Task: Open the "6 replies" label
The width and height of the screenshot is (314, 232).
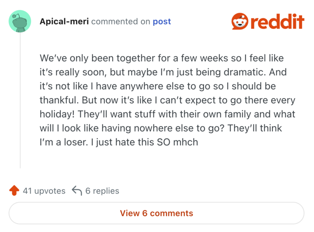Action: (102, 191)
